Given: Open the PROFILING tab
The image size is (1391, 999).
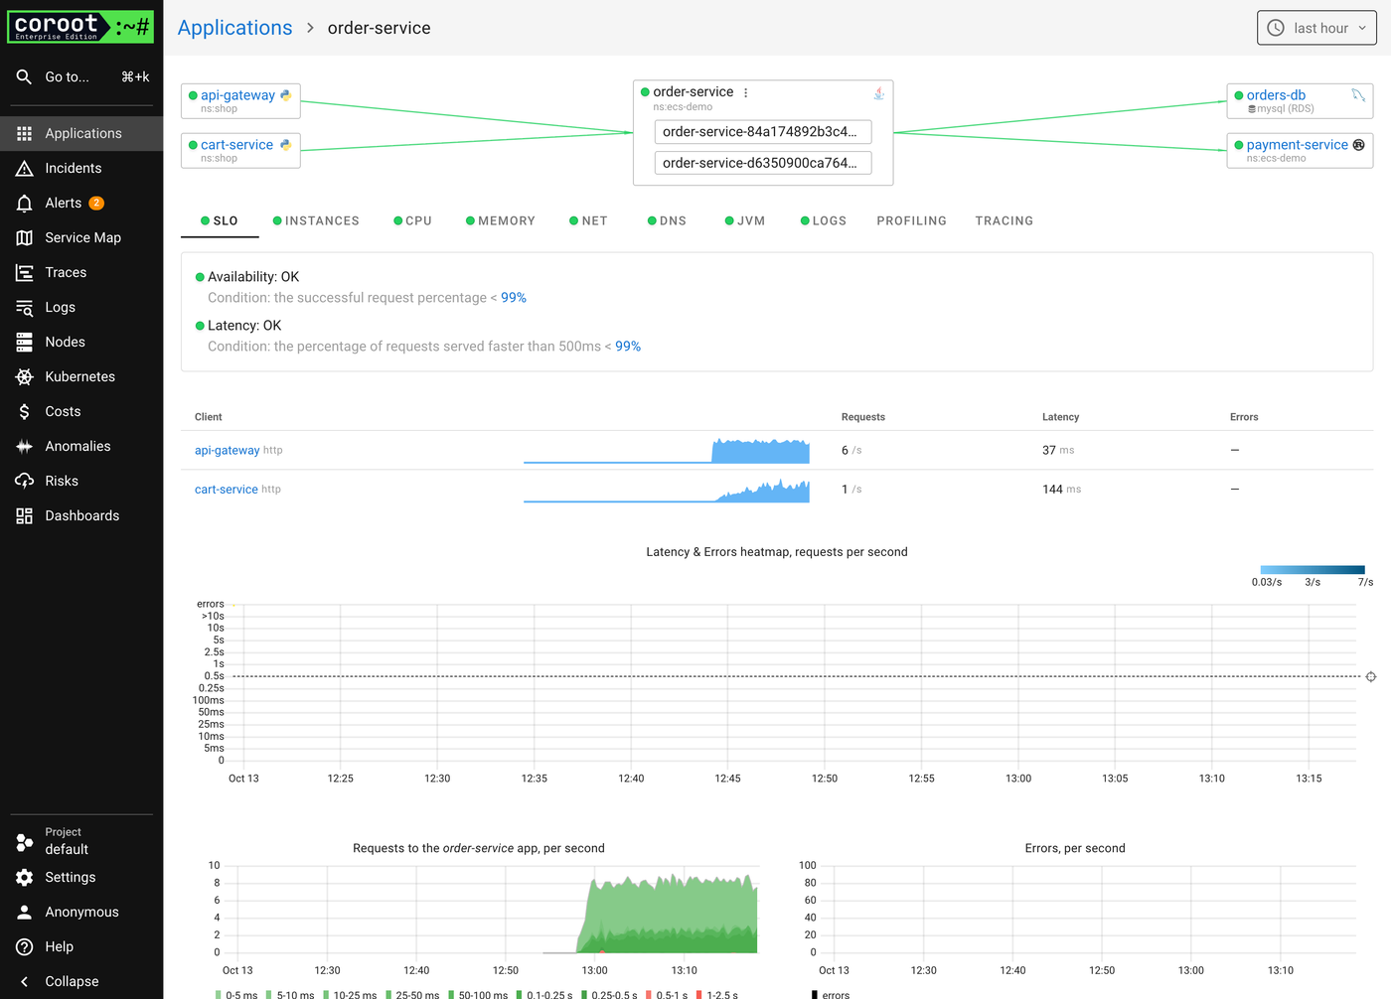Looking at the screenshot, I should pyautogui.click(x=911, y=220).
